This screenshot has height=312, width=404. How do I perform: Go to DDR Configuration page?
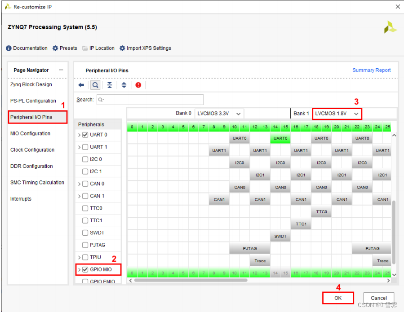point(31,166)
